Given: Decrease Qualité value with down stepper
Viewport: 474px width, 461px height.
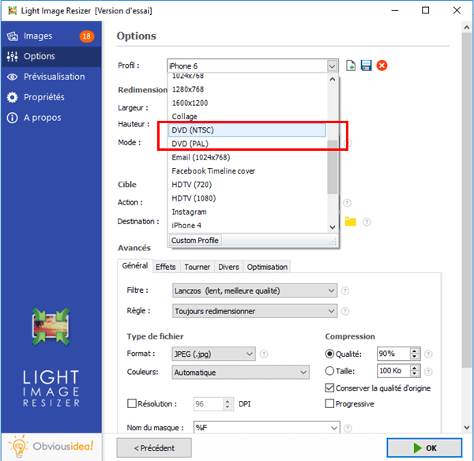Looking at the screenshot, I should pos(415,357).
